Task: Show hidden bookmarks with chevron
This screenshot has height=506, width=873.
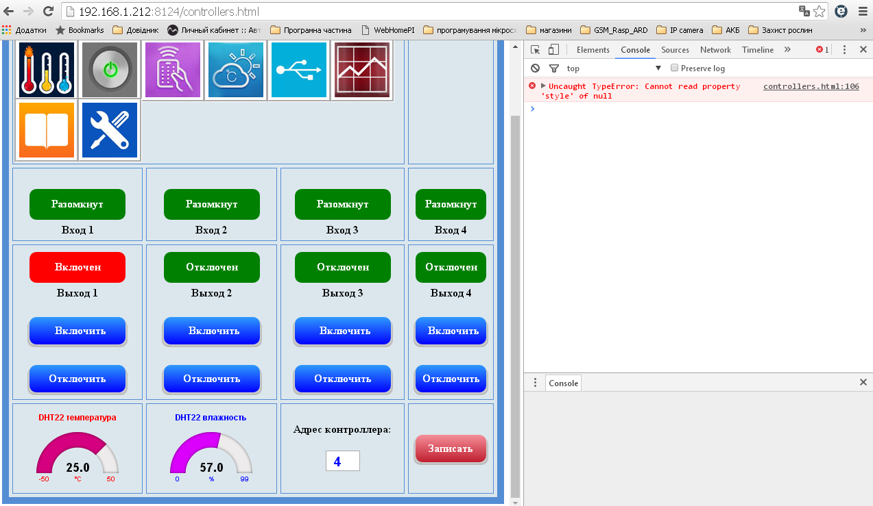Action: [863, 30]
